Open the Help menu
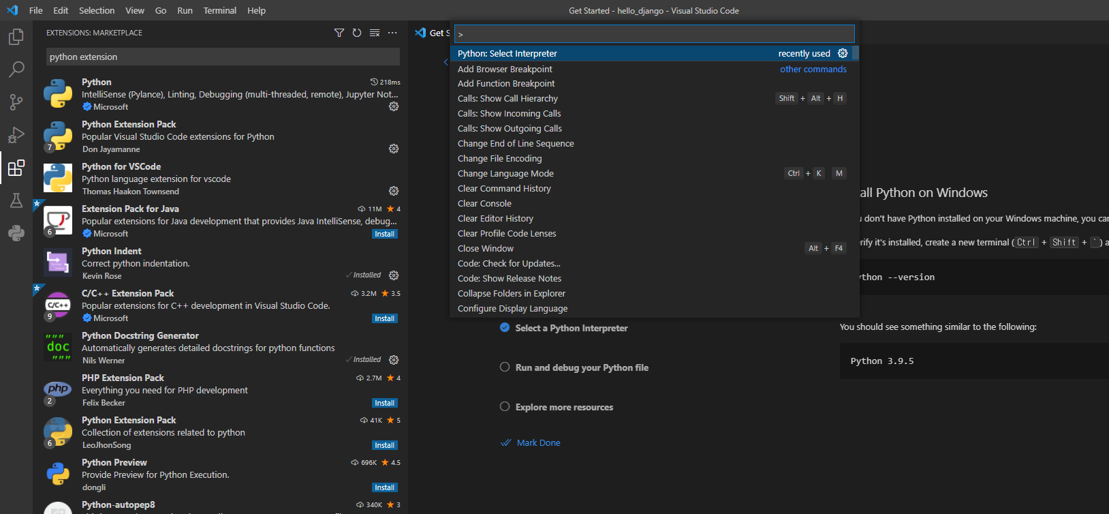 click(256, 10)
